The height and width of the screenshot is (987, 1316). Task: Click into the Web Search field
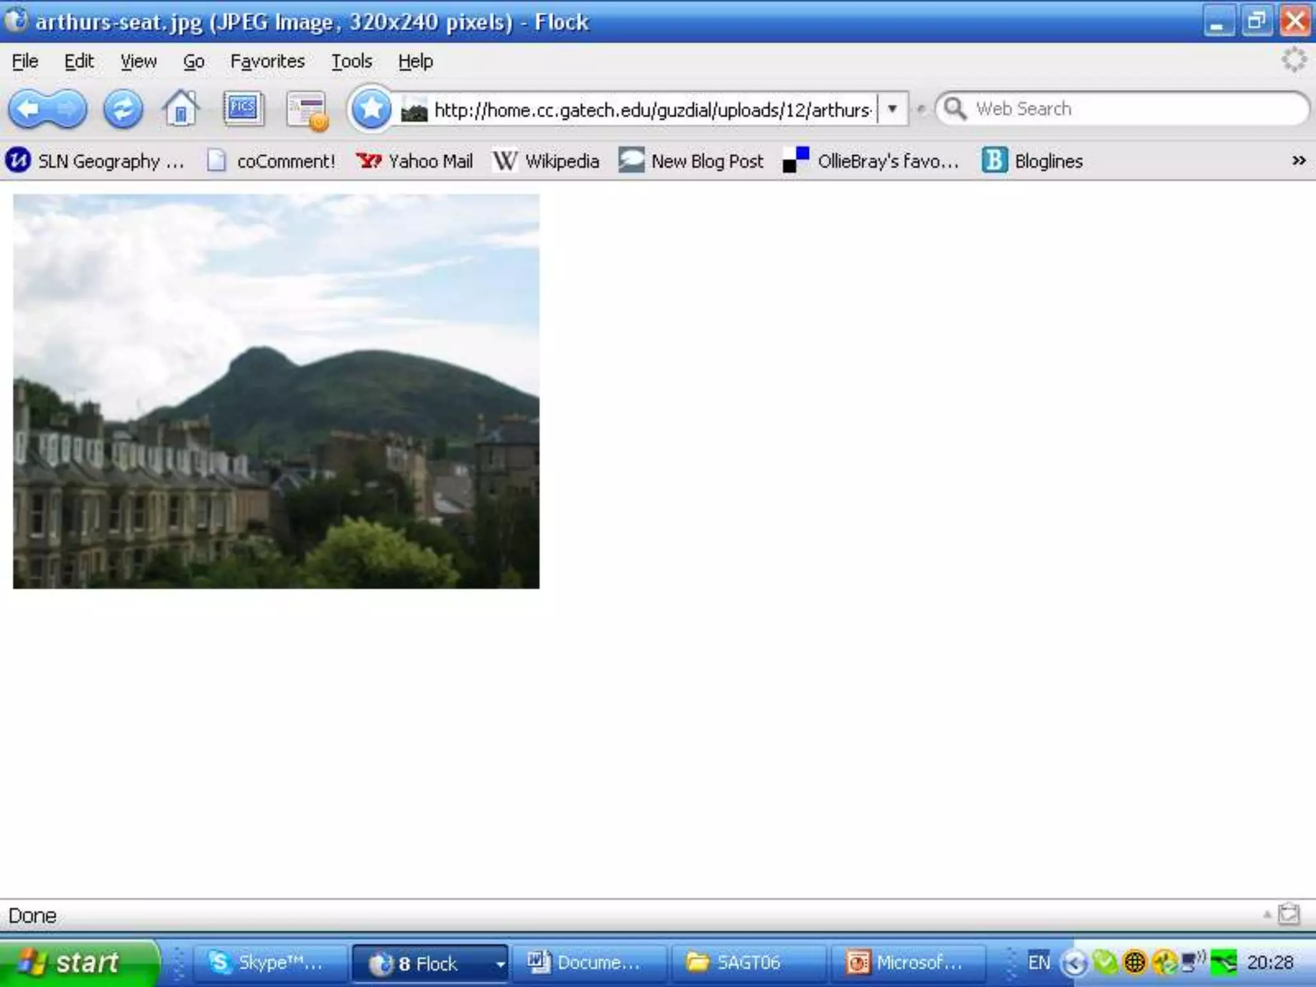[x=1131, y=109]
